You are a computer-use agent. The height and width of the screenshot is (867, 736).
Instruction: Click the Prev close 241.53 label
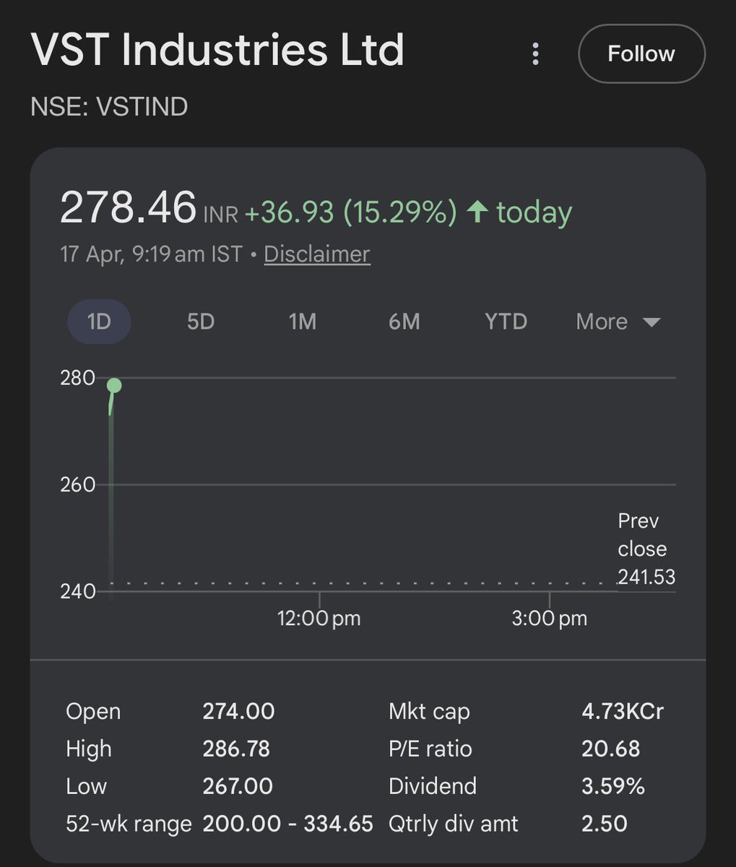coord(646,549)
